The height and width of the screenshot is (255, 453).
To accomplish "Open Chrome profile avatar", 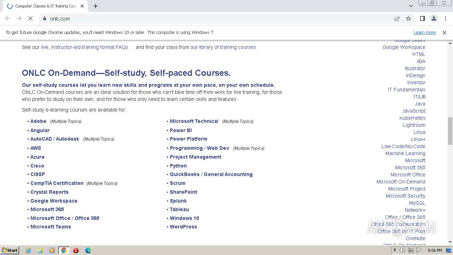I will [x=434, y=18].
